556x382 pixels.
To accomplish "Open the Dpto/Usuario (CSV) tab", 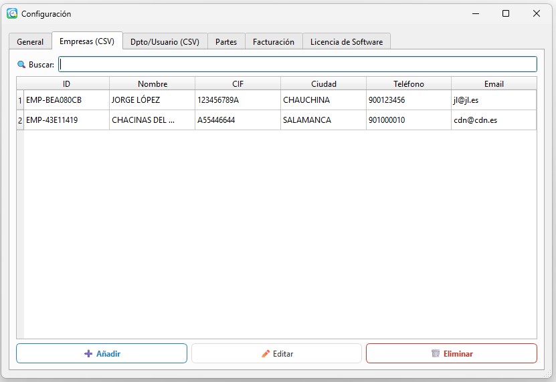I will coord(165,42).
